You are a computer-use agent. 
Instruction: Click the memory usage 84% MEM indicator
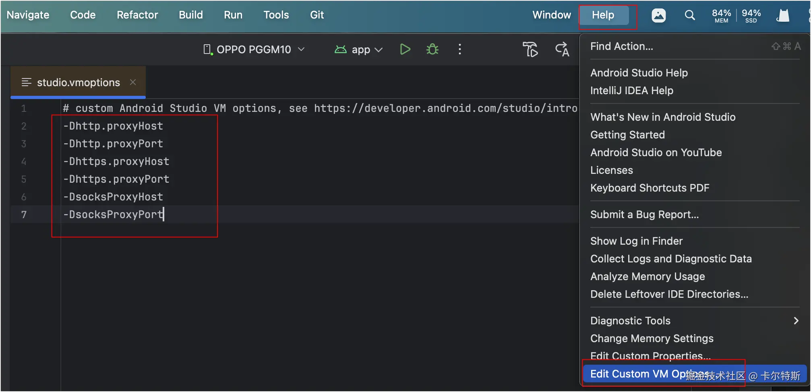721,16
